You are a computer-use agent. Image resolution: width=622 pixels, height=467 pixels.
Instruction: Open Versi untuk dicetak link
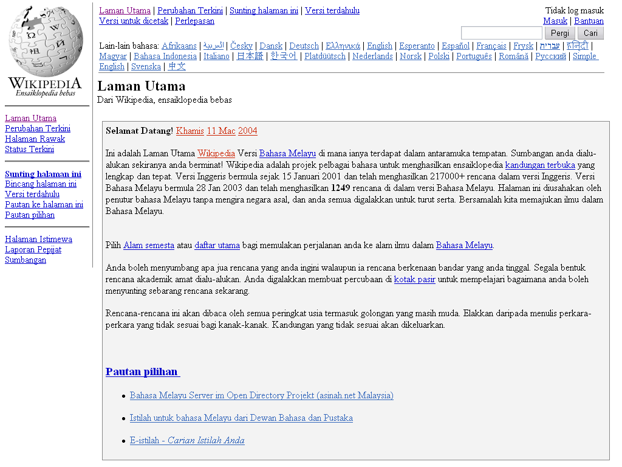pos(134,21)
